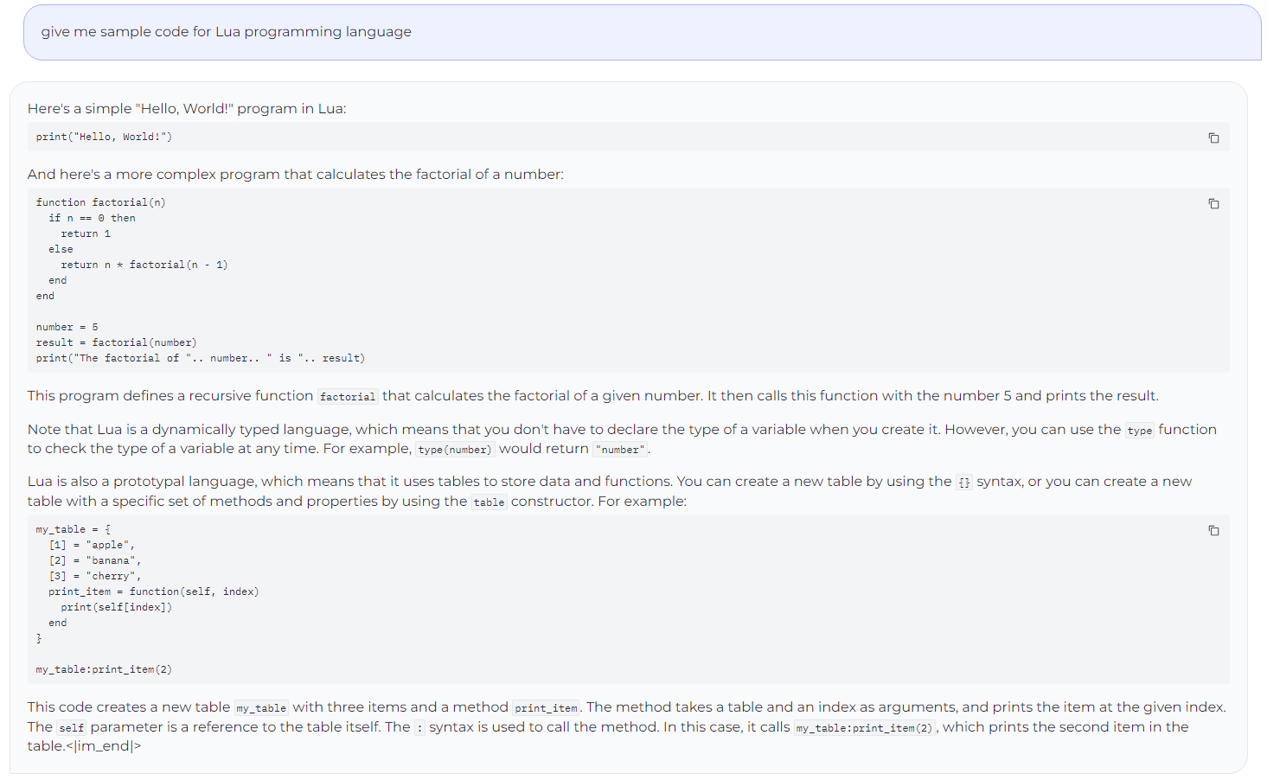Copy the my_table code block

(x=1213, y=530)
